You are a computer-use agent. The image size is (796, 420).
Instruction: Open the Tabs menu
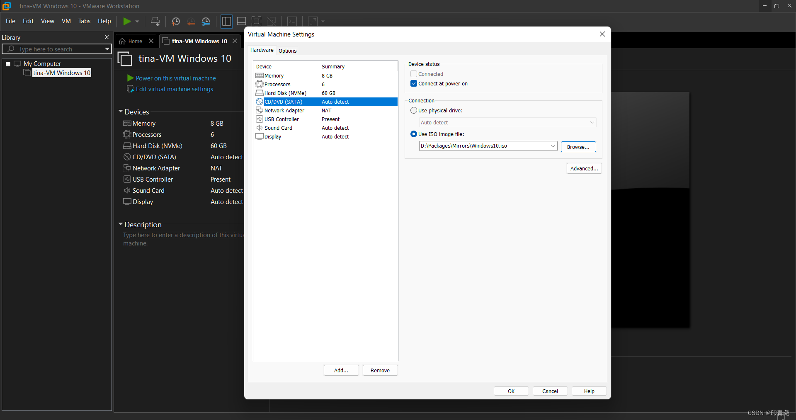[84, 21]
